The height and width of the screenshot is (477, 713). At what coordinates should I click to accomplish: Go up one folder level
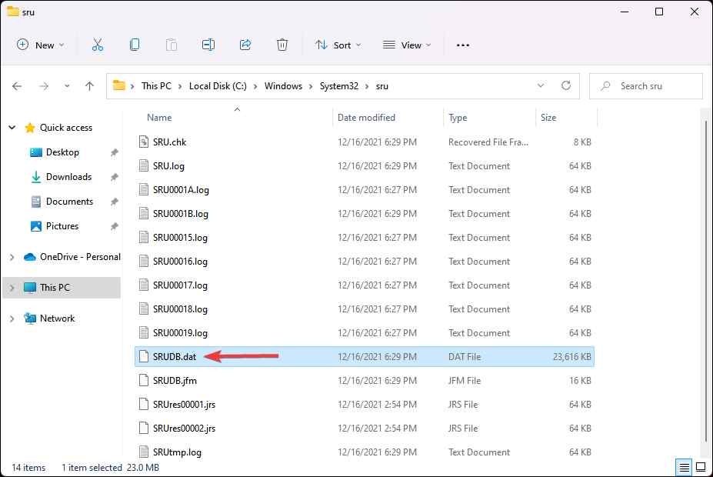89,86
